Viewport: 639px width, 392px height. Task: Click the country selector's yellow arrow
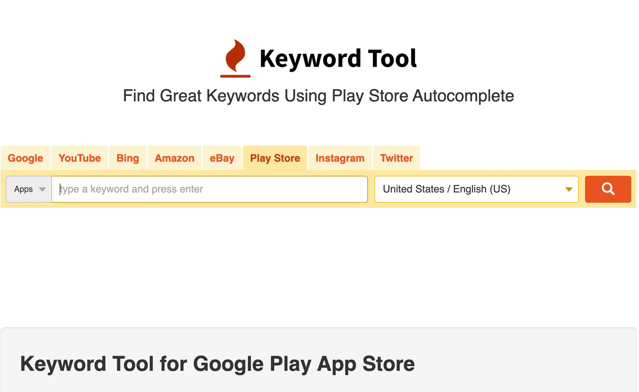point(568,189)
